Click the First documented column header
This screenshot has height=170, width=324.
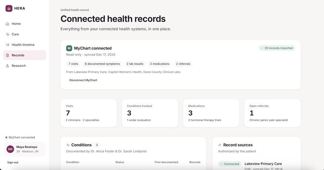[x=166, y=162]
